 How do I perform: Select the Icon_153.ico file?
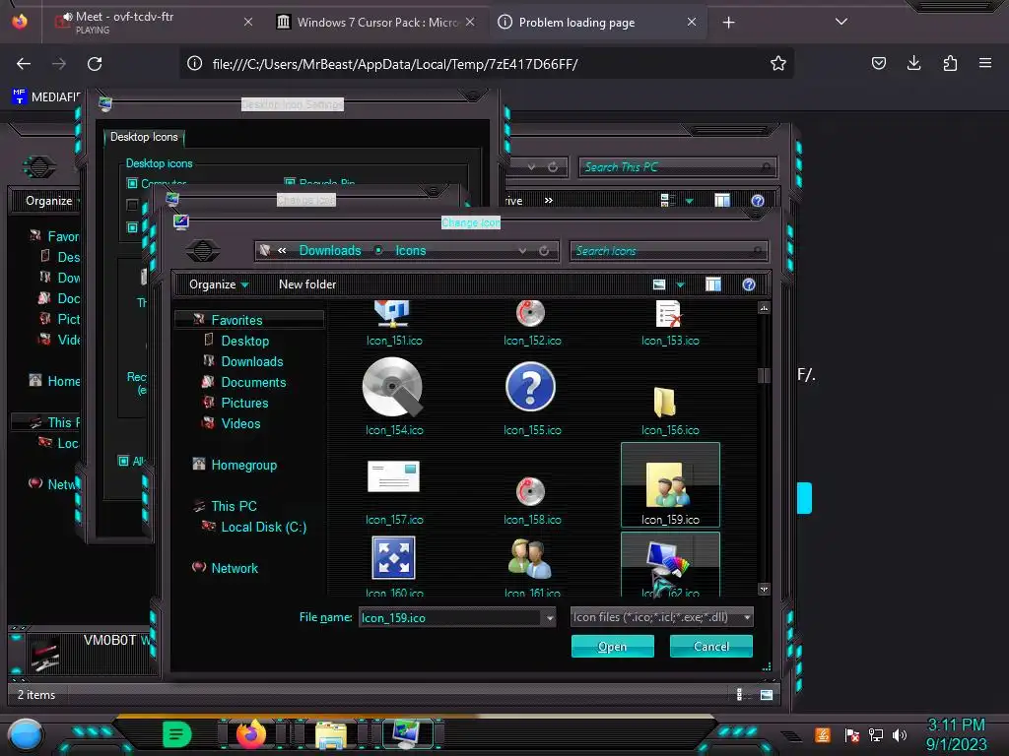(670, 325)
